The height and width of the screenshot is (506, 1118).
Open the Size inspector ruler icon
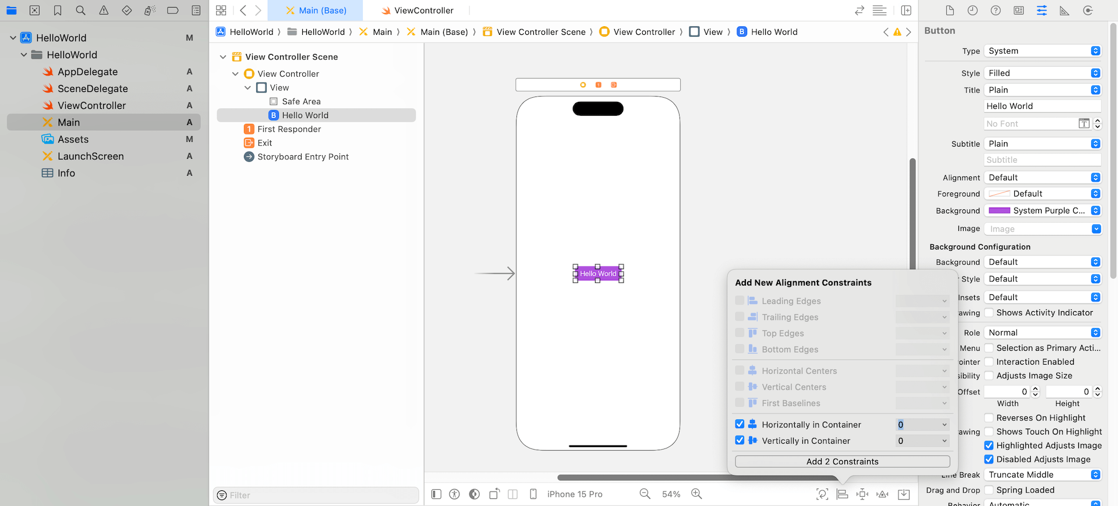tap(1064, 10)
